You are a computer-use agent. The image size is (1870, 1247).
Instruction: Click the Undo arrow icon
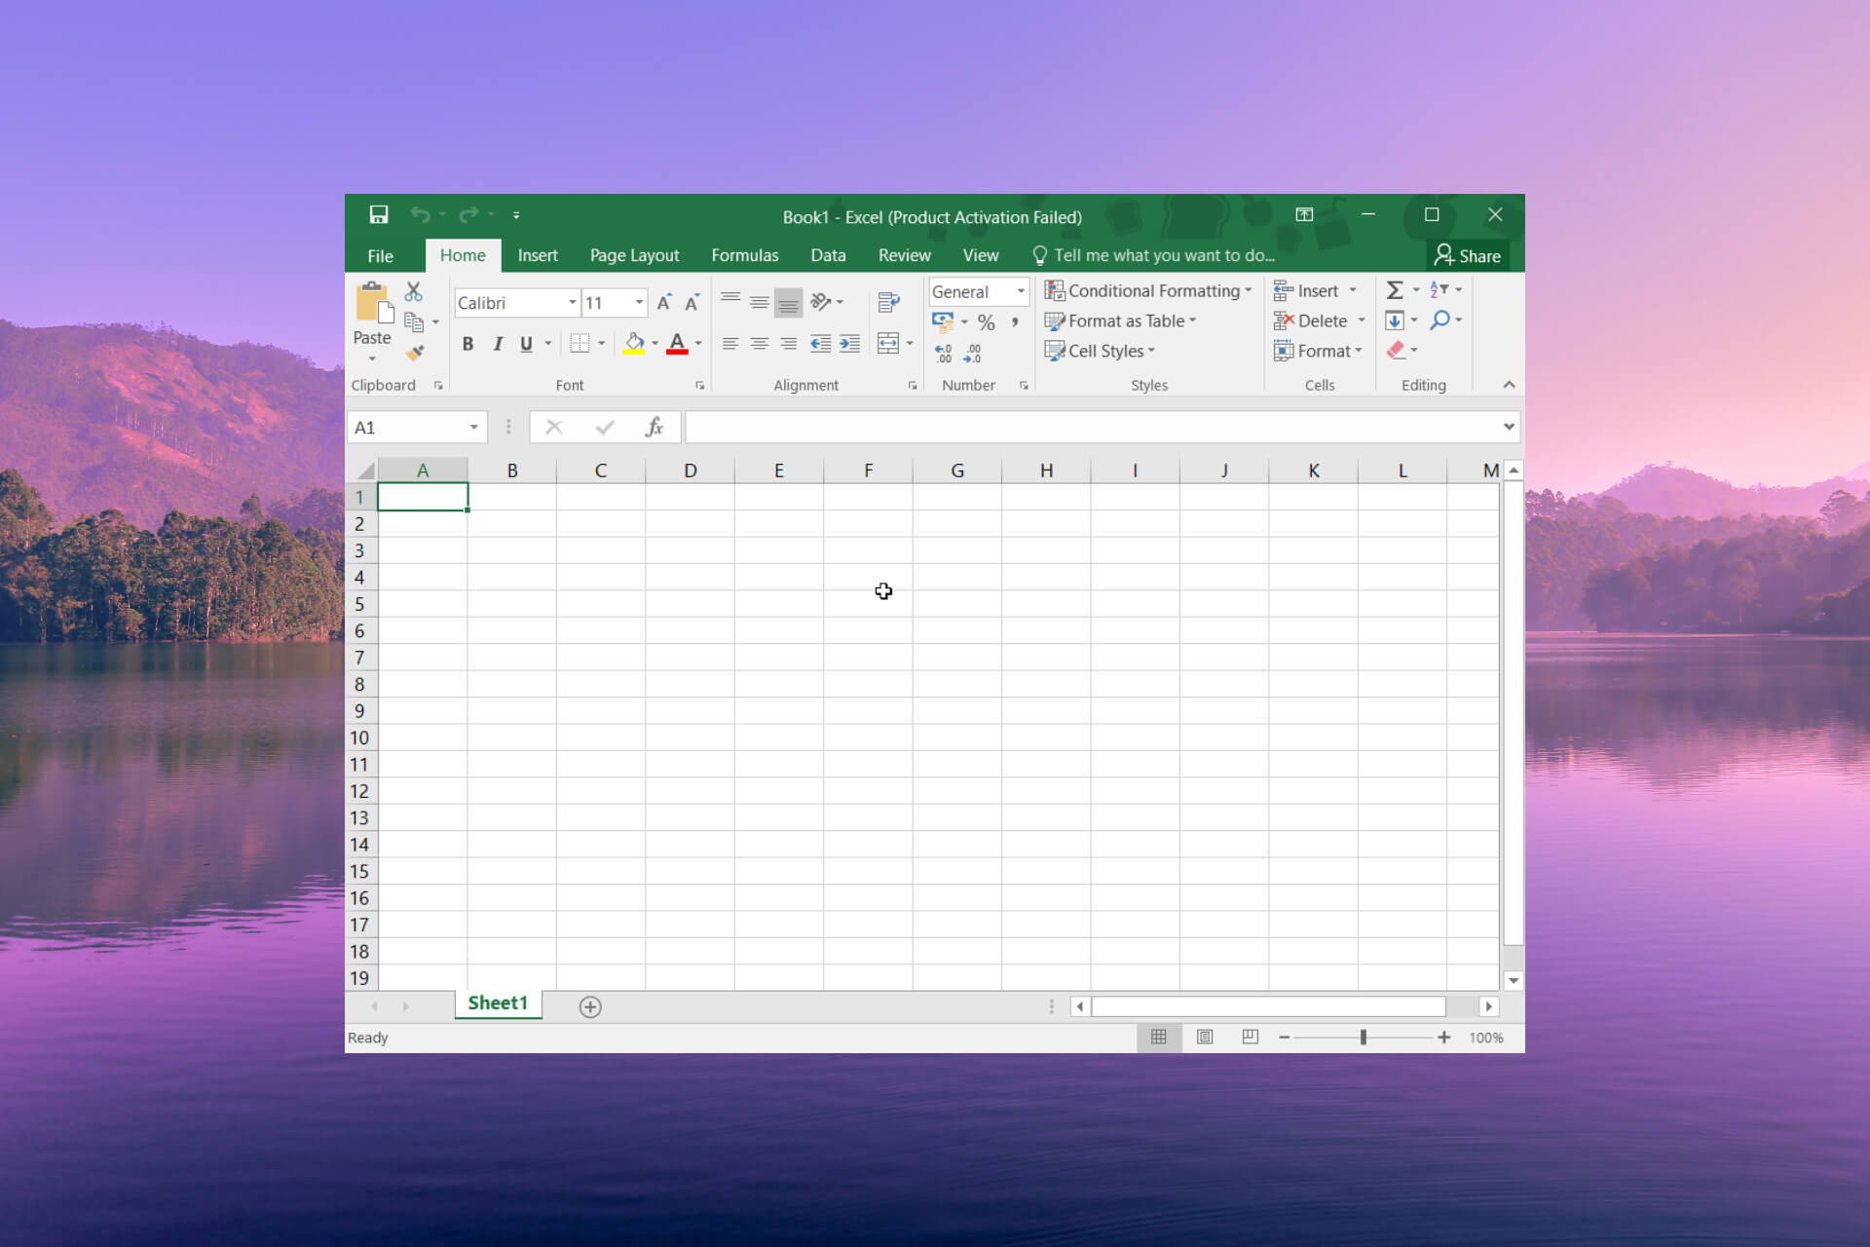(x=420, y=214)
